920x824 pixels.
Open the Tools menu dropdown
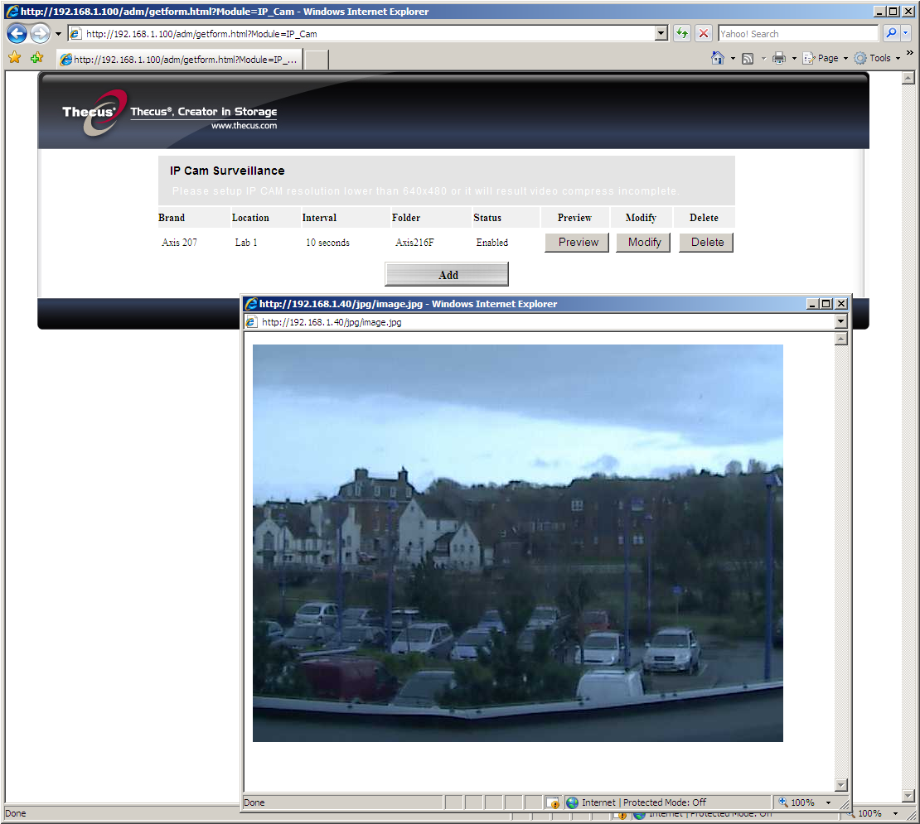pos(877,58)
